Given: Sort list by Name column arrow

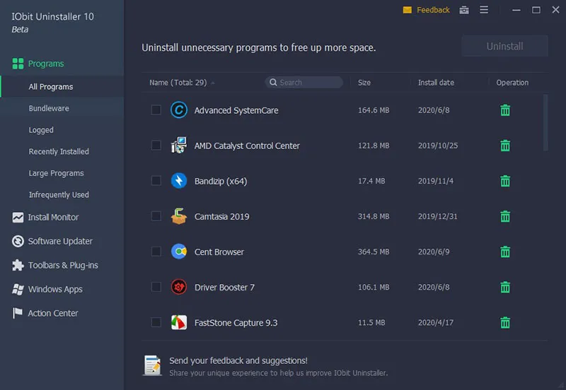Looking at the screenshot, I should pyautogui.click(x=213, y=83).
